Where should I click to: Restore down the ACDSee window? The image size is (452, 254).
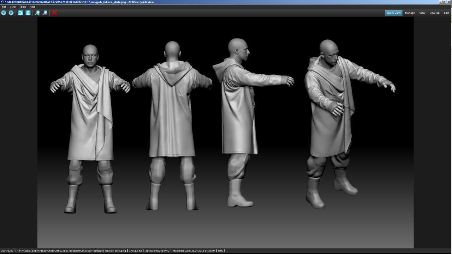click(444, 2)
